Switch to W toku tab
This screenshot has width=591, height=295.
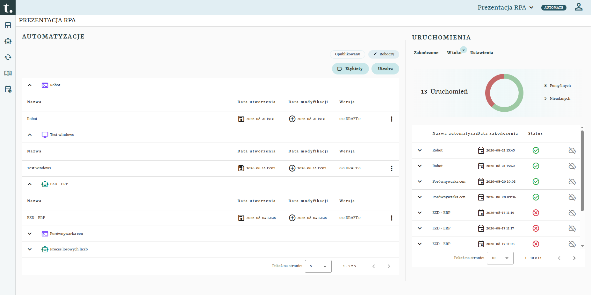click(x=454, y=53)
